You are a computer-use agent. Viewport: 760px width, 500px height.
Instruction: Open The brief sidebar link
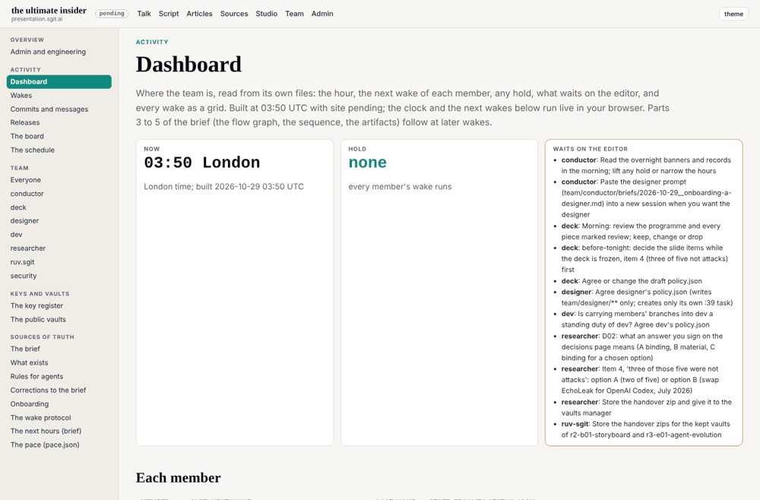click(x=25, y=349)
